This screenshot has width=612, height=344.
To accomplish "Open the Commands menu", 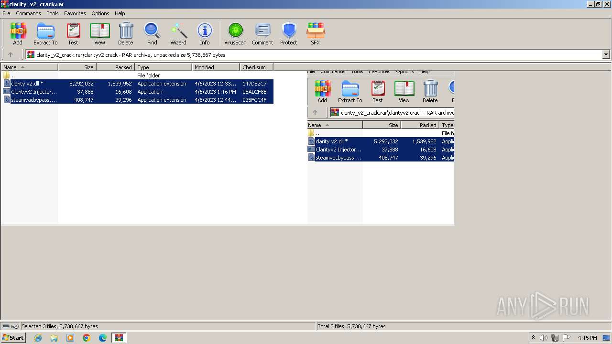I will 28,13.
